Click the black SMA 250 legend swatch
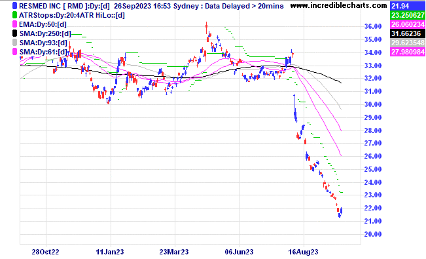 coord(14,33)
